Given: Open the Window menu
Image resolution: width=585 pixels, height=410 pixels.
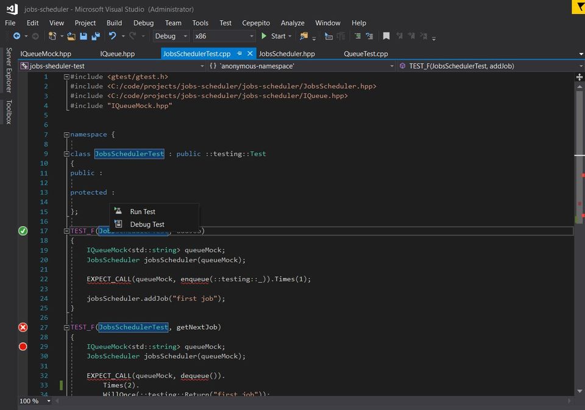Looking at the screenshot, I should tap(328, 23).
